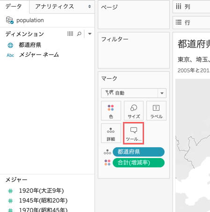The width and height of the screenshot is (210, 212).
Task: Click the 2005年と201 caption text
Action: click(194, 70)
